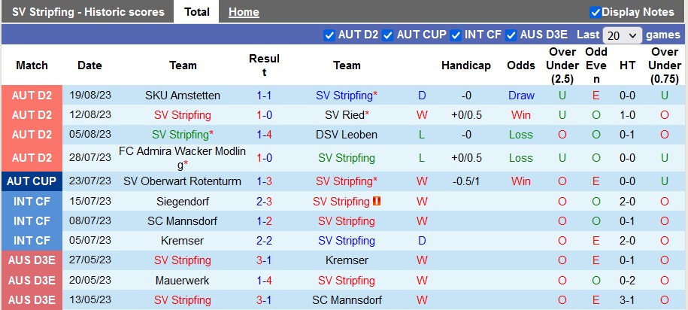Uncheck the AUT D2 league filter
Viewport: 688px width, 310px height.
[x=329, y=35]
